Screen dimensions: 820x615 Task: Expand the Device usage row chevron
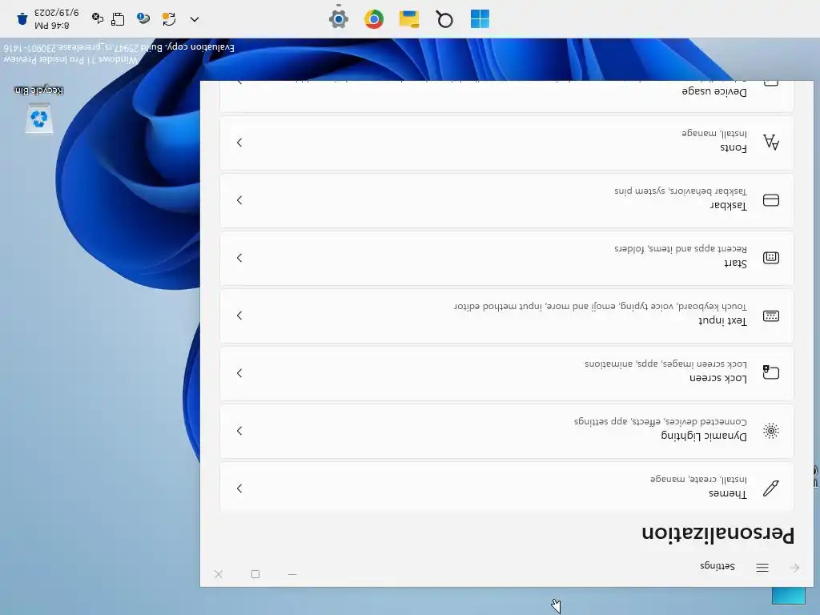239,82
